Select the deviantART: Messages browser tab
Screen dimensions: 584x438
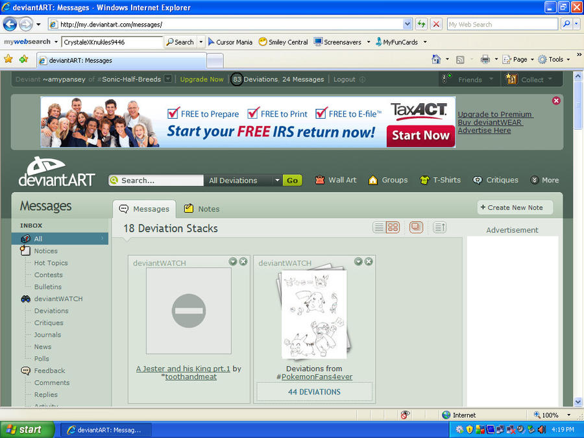coord(121,60)
